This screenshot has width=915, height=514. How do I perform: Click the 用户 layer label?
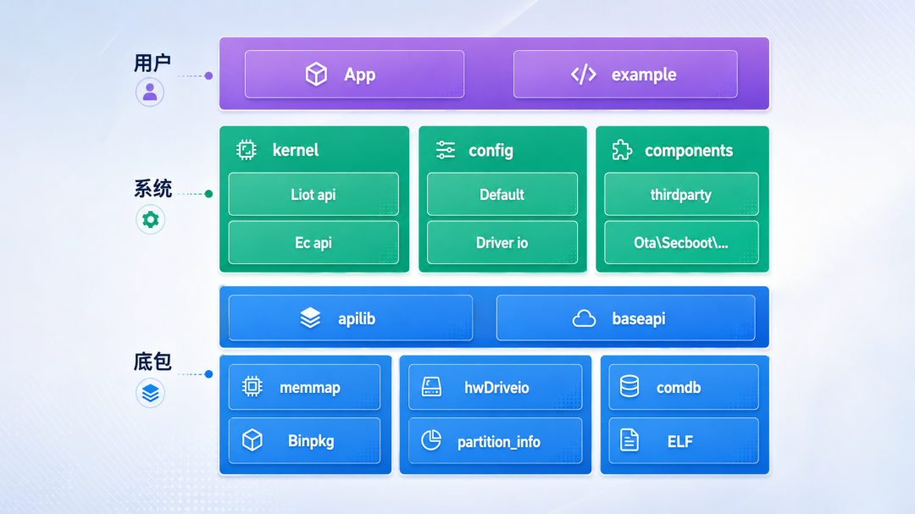pyautogui.click(x=152, y=63)
